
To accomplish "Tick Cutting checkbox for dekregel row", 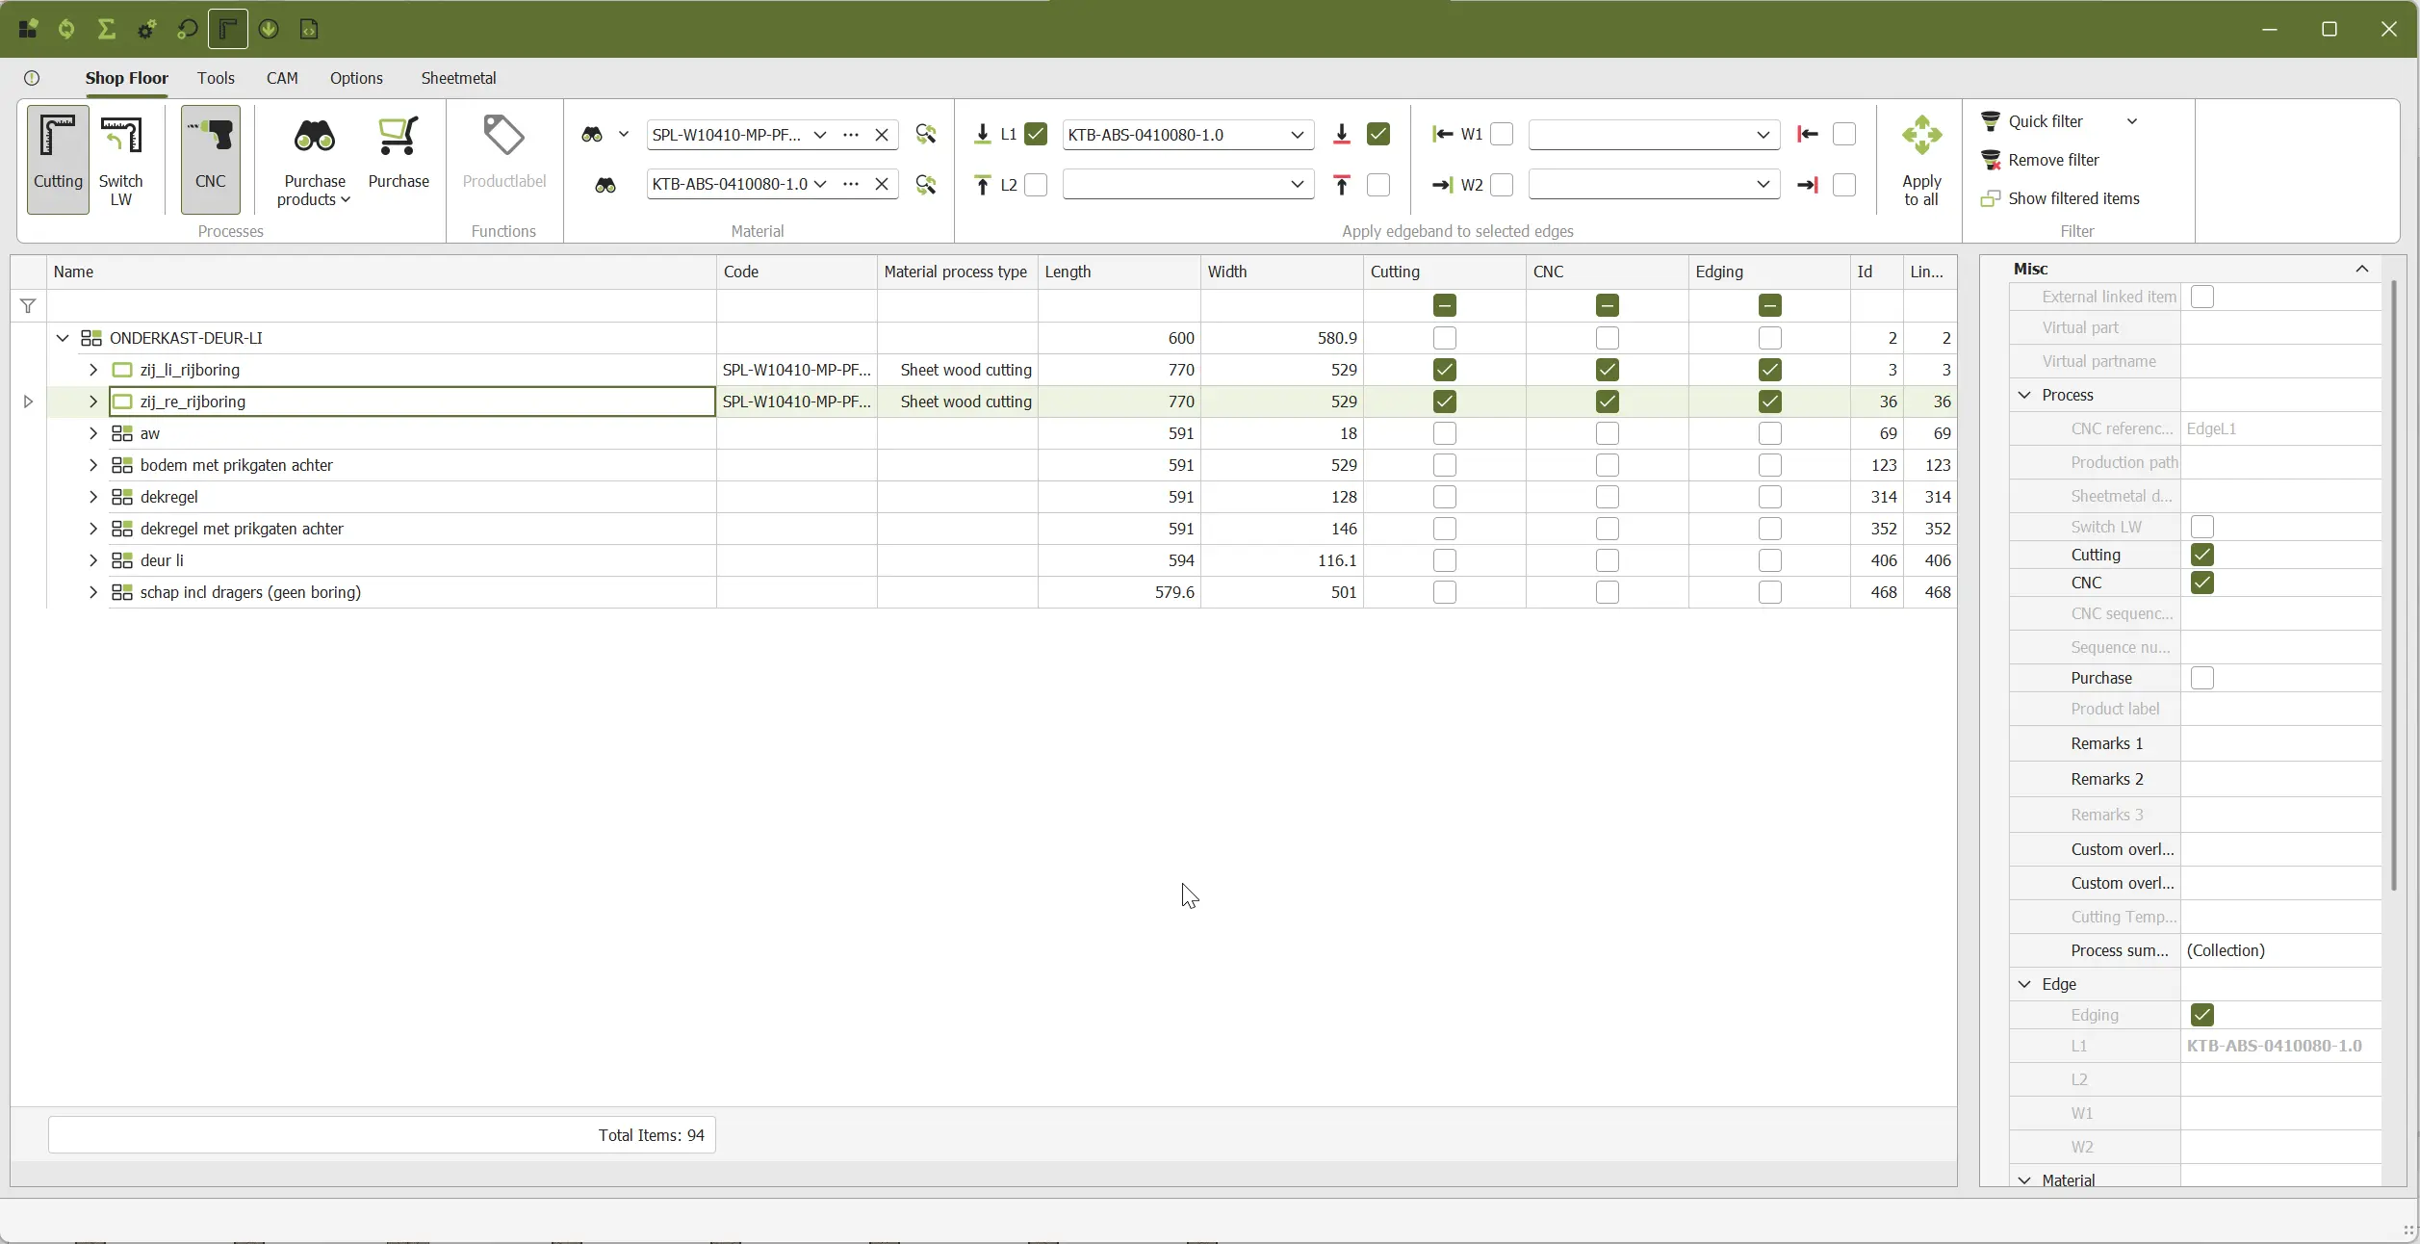I will click(1444, 497).
